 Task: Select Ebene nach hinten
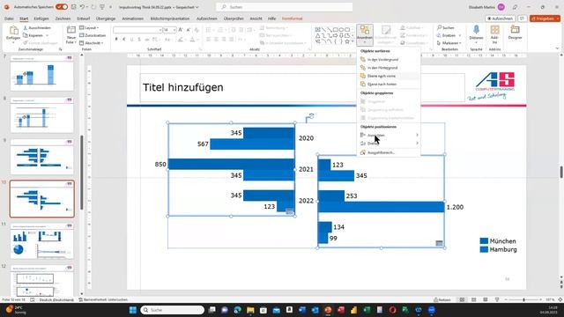pos(388,85)
